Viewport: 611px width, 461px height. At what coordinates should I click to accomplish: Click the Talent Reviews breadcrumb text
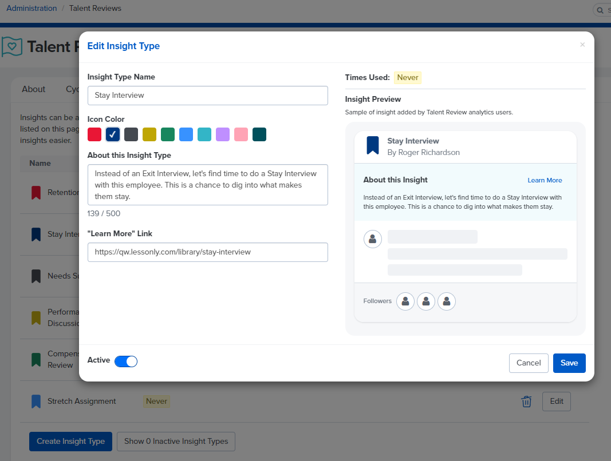coord(95,8)
